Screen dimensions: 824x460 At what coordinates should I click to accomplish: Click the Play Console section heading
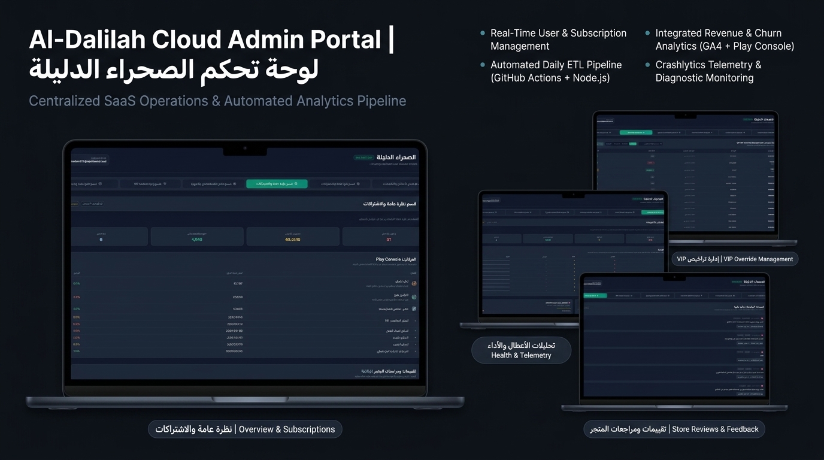pyautogui.click(x=396, y=259)
